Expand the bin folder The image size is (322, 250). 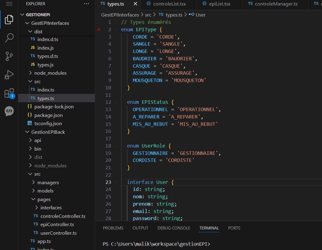tap(30, 148)
